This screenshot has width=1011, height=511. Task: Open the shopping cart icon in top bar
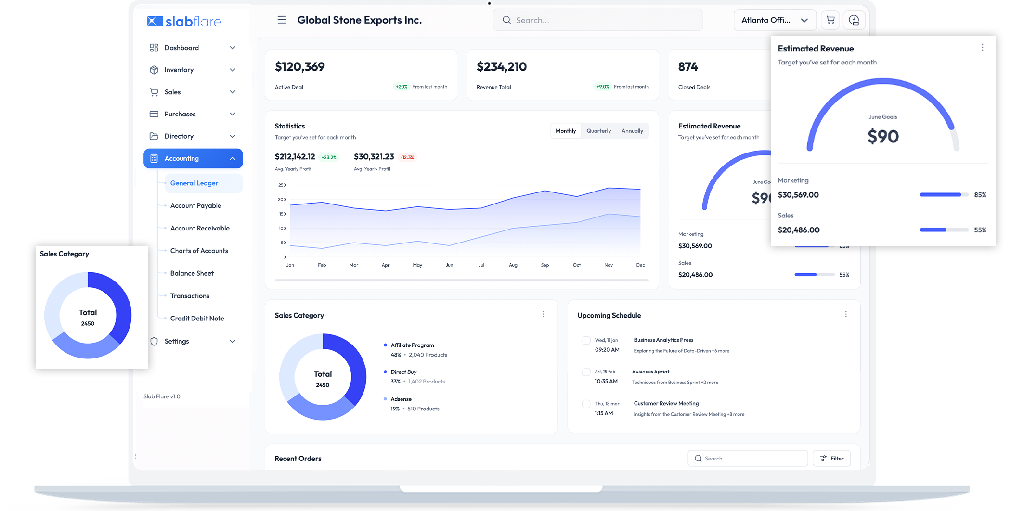coord(830,20)
